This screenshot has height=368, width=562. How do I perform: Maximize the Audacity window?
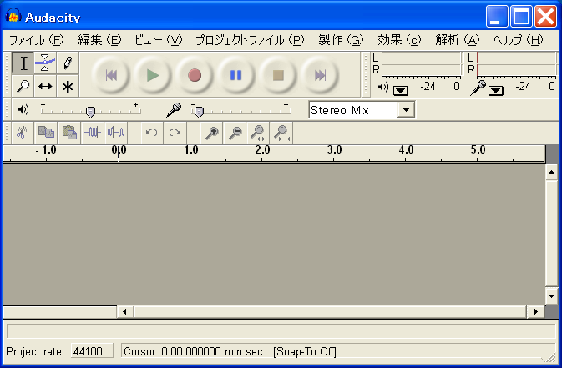(521, 16)
